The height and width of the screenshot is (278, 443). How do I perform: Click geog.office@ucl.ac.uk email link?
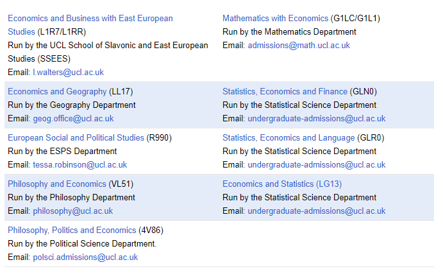coord(73,119)
